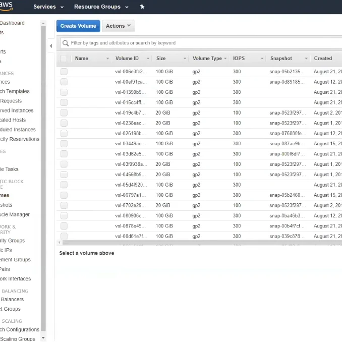Click Create Volume button
342x342 pixels.
(x=78, y=26)
